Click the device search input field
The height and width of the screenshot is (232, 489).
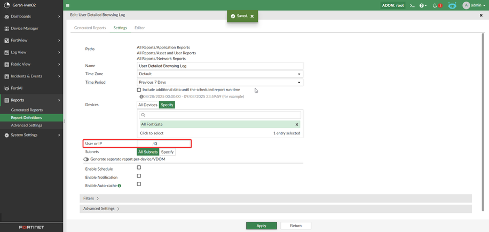point(220,115)
